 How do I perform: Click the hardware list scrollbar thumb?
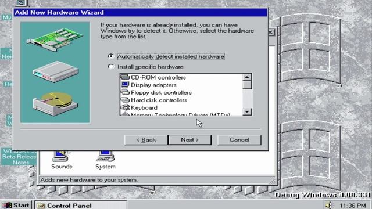(247, 85)
